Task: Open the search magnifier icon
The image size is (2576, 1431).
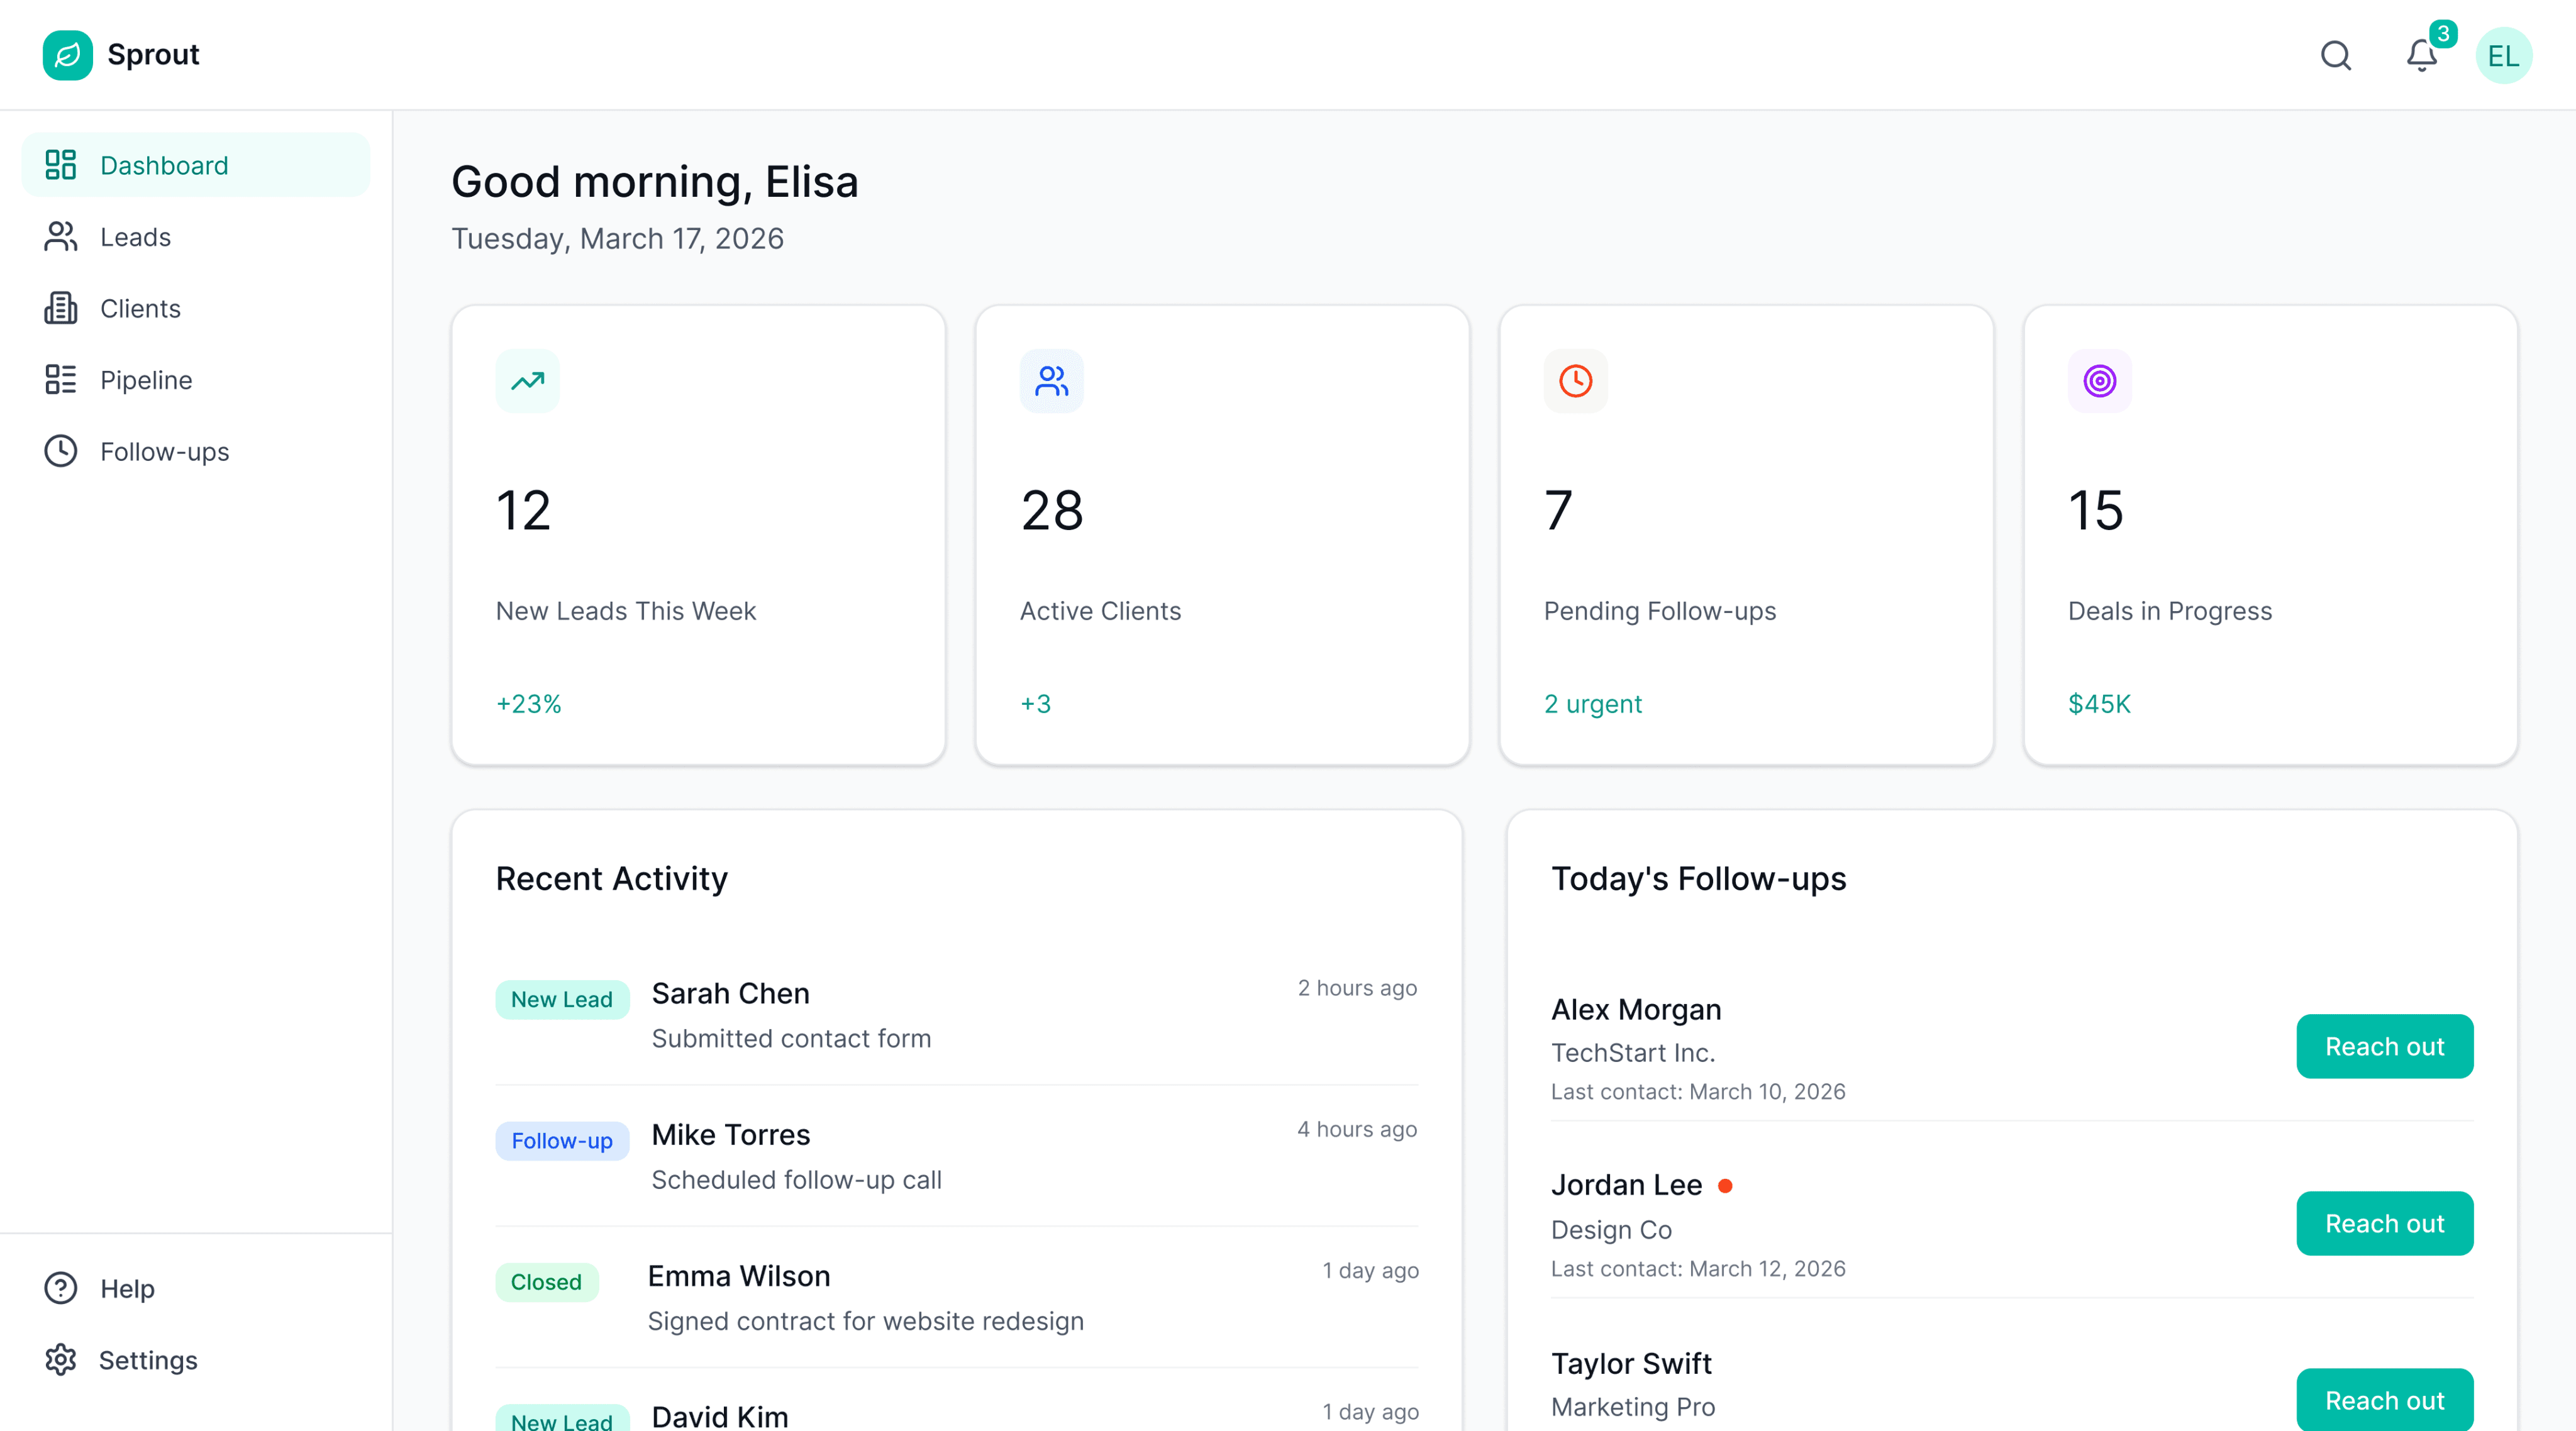Action: tap(2335, 55)
